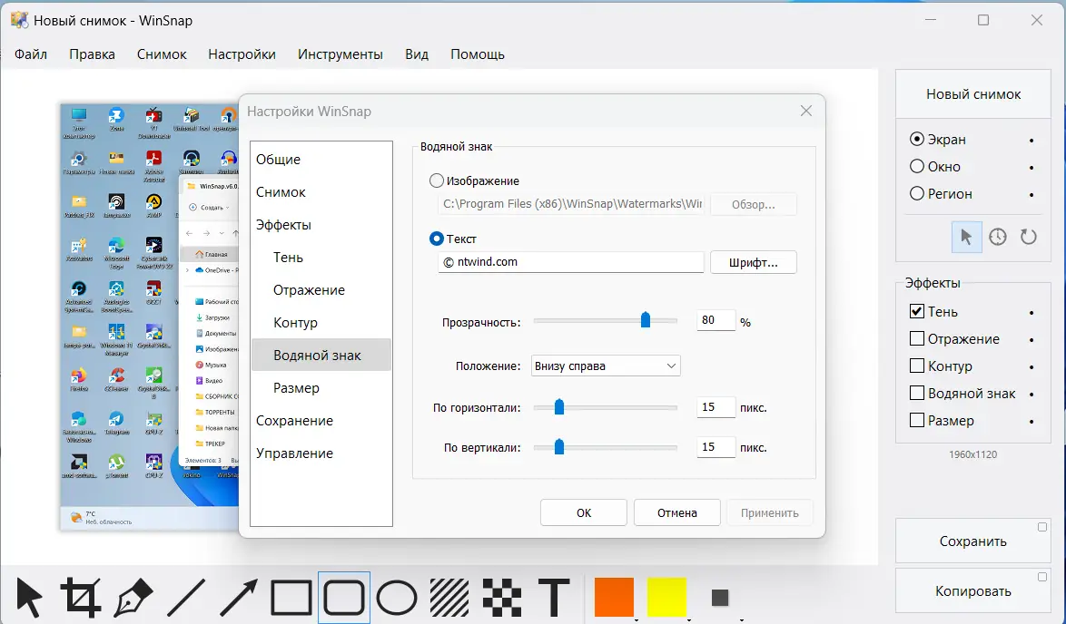Click the По горизонтали slider handle
This screenshot has width=1066, height=624.
point(558,406)
